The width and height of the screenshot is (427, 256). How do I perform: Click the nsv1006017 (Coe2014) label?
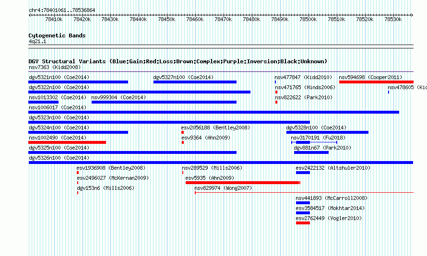coord(58,107)
